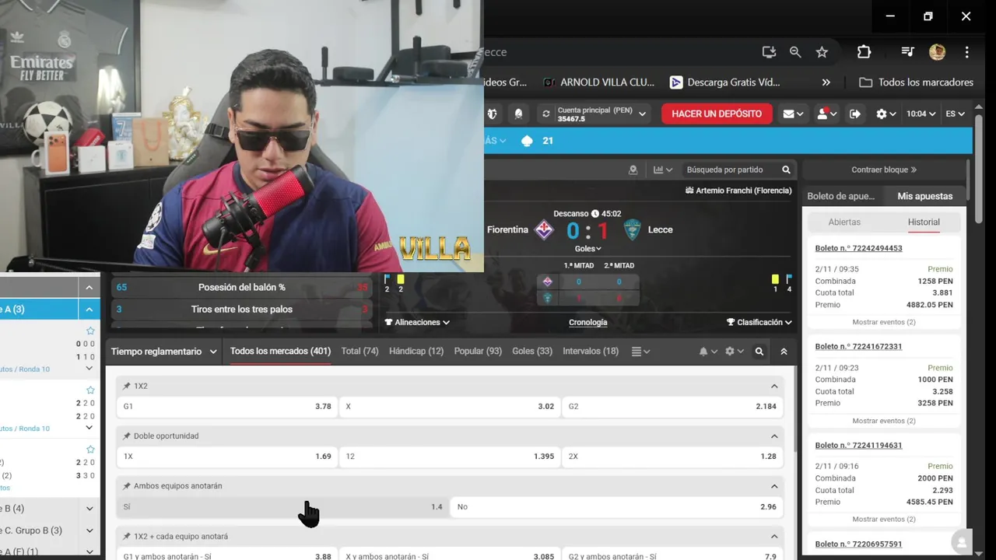Open the Chrome three-dot menu

[x=966, y=52]
